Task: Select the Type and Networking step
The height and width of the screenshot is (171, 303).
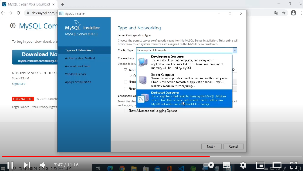Action: (84, 50)
